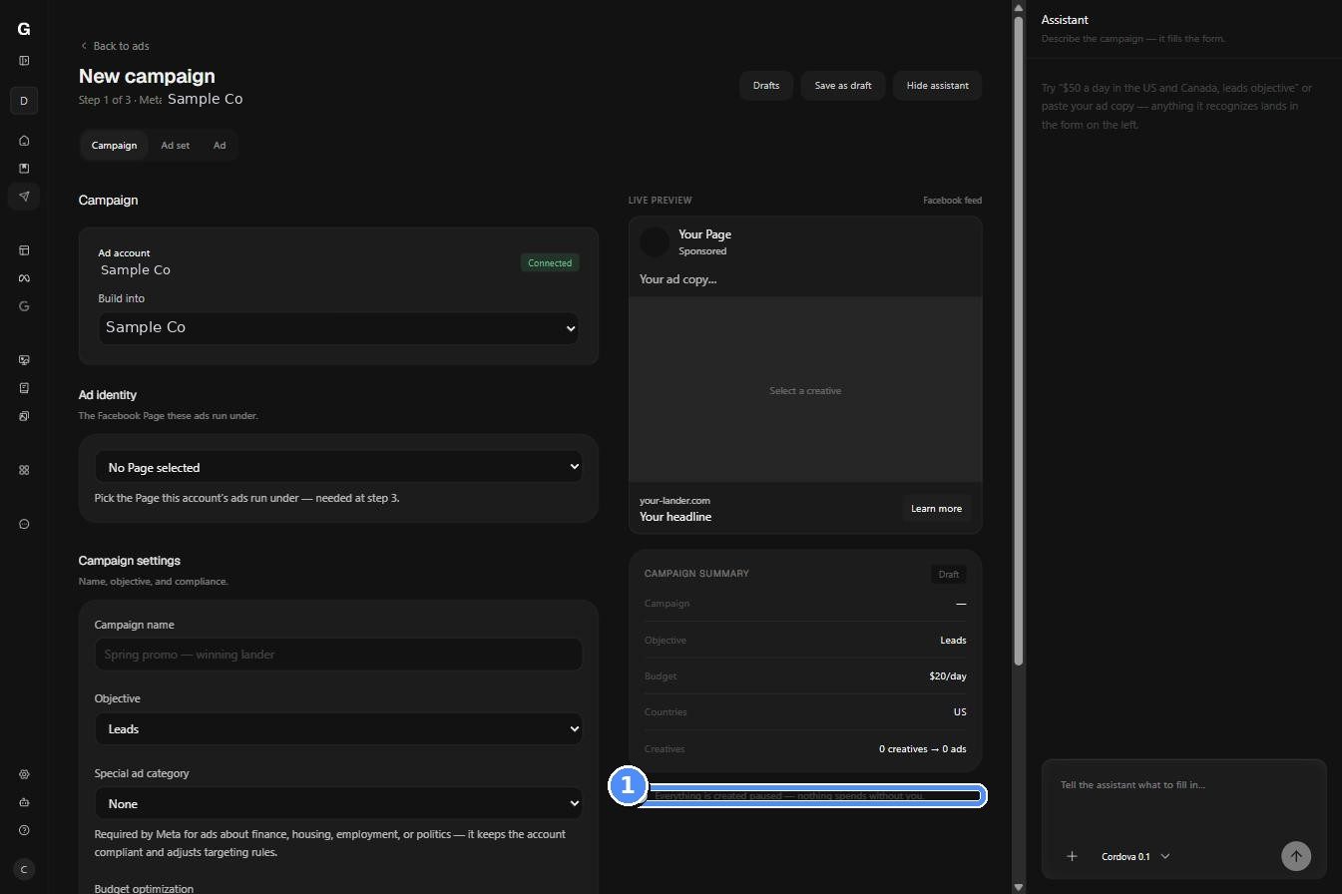Click the G logo in the sidebar
Image resolution: width=1342 pixels, height=894 pixels.
click(24, 29)
